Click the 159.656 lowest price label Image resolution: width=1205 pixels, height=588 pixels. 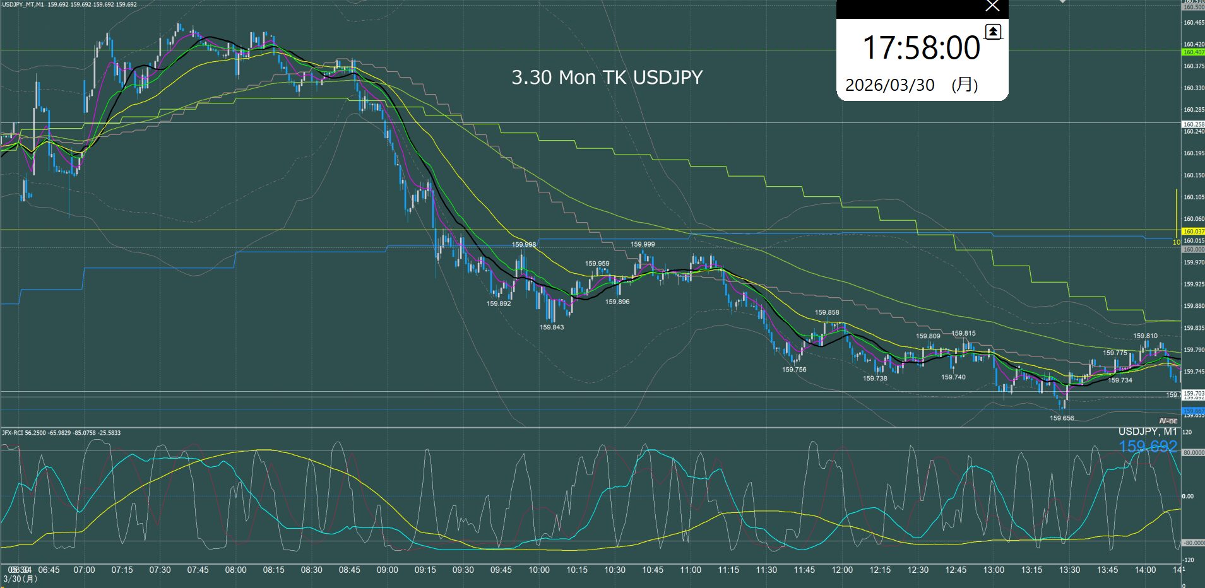pos(1062,418)
